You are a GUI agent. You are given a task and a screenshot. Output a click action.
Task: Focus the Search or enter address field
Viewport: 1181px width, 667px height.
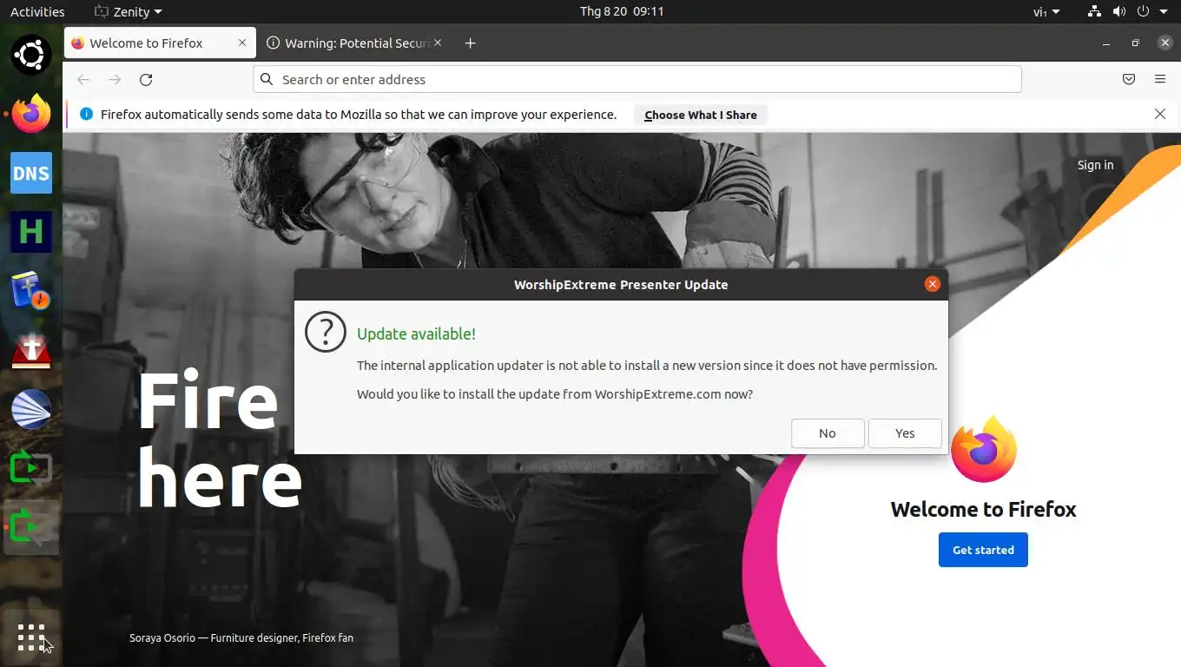coord(637,79)
